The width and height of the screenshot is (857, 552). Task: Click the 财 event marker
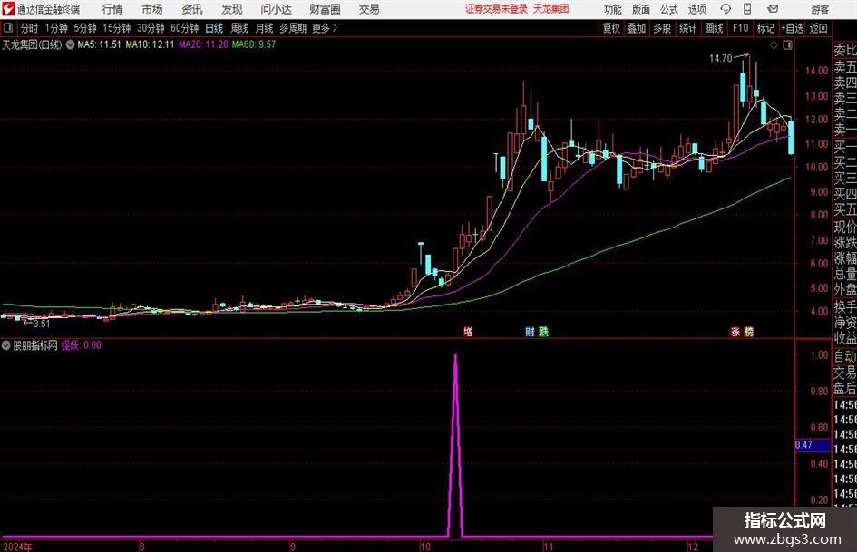(530, 331)
